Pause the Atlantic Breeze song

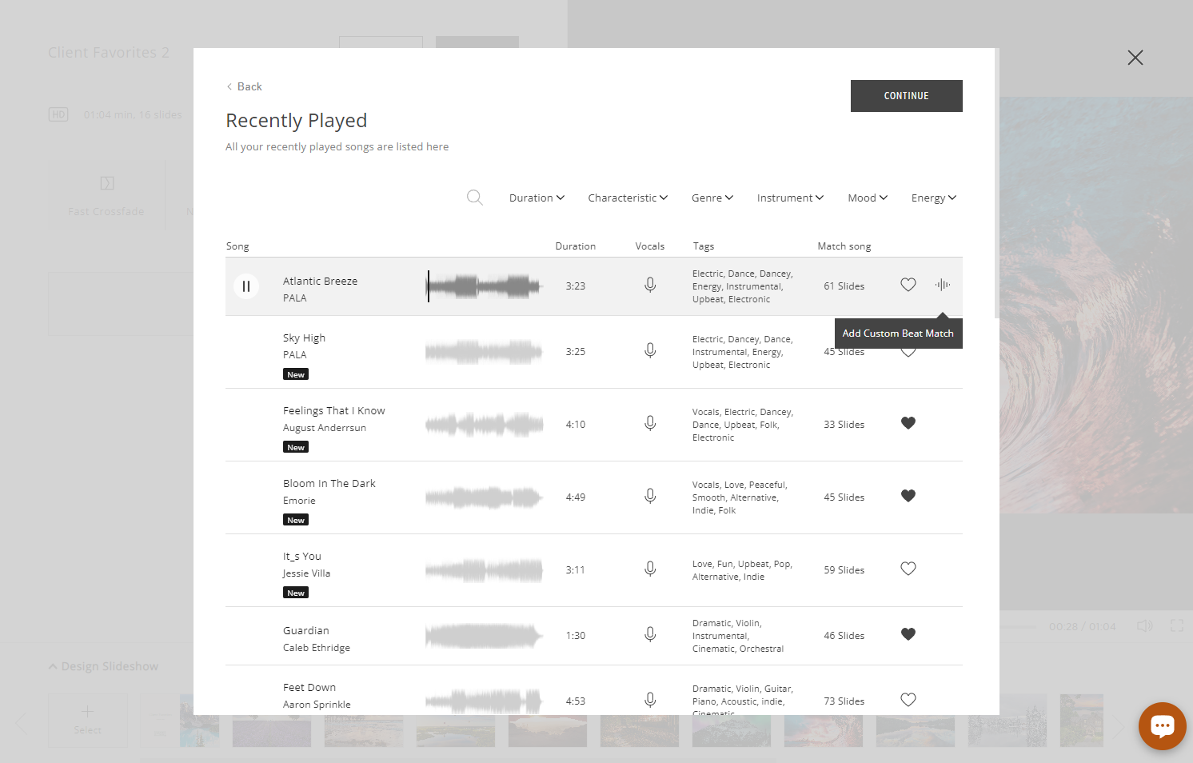246,286
